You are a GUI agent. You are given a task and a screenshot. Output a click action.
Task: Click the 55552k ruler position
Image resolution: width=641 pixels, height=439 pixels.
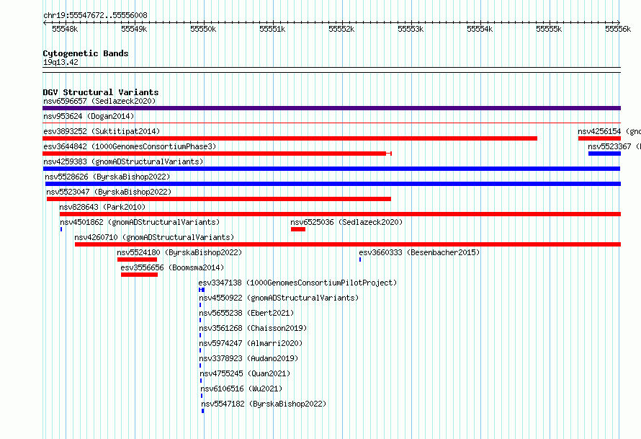pyautogui.click(x=341, y=29)
